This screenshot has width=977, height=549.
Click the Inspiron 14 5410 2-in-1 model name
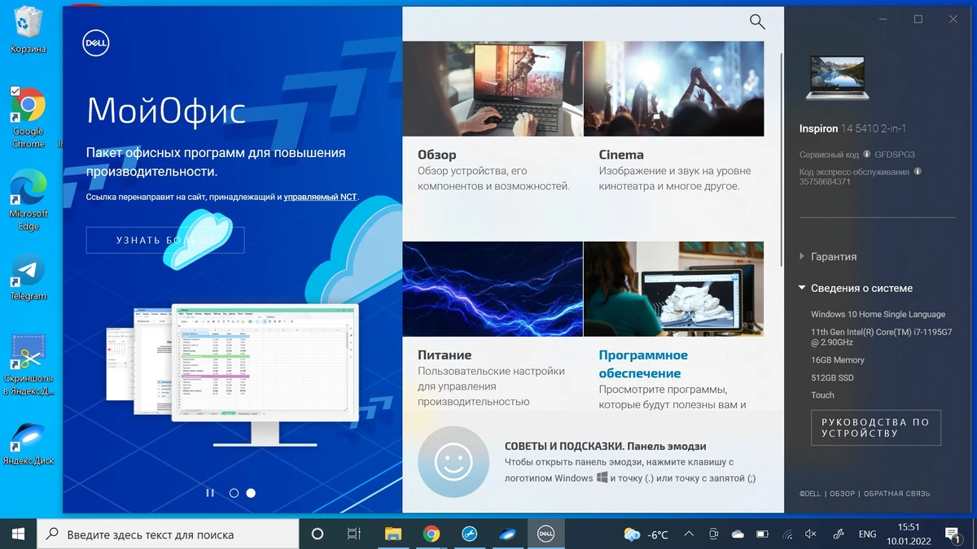click(852, 129)
